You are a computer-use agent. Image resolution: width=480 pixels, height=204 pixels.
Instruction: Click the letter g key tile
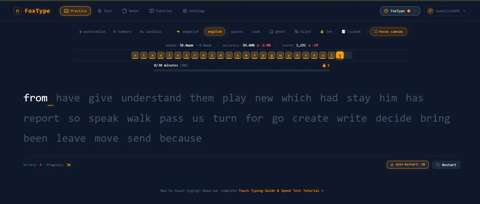pos(272,55)
